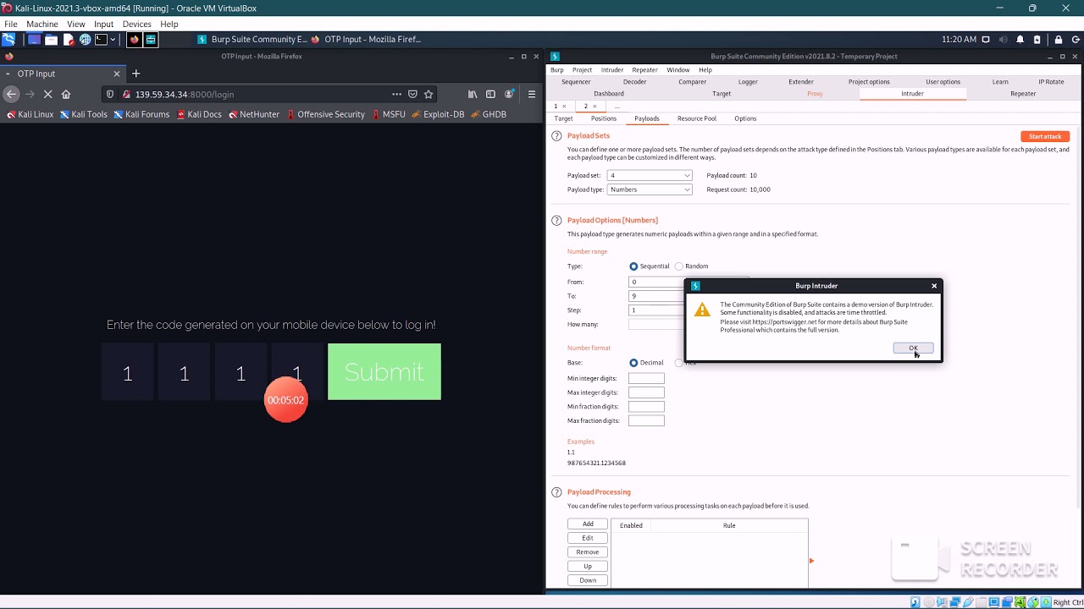Image resolution: width=1084 pixels, height=609 pixels.
Task: Click the VirtualBox hard disk status icon
Action: pyautogui.click(x=915, y=602)
